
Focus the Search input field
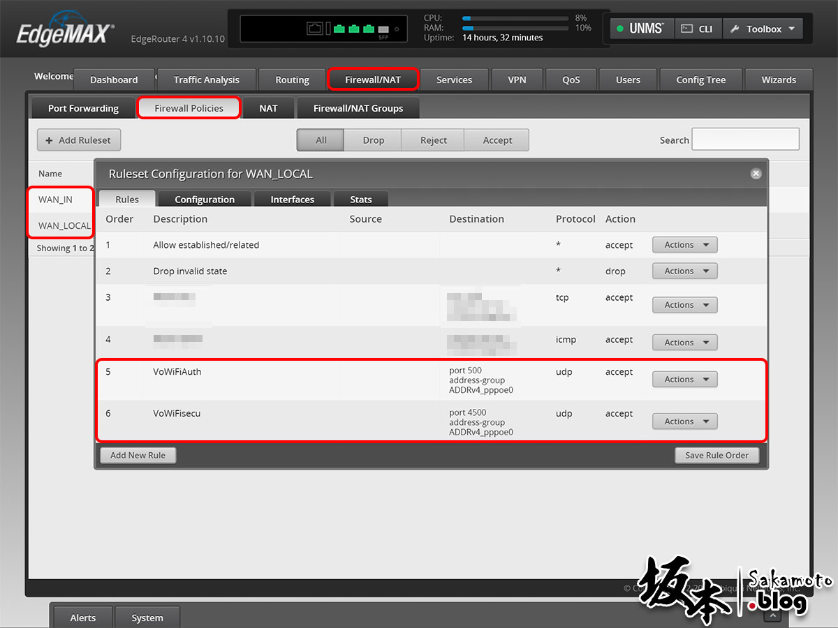(x=745, y=139)
